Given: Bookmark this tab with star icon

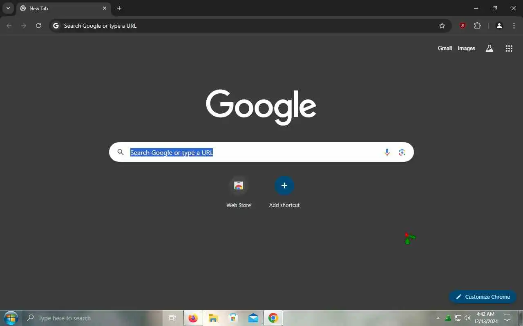Looking at the screenshot, I should (442, 26).
